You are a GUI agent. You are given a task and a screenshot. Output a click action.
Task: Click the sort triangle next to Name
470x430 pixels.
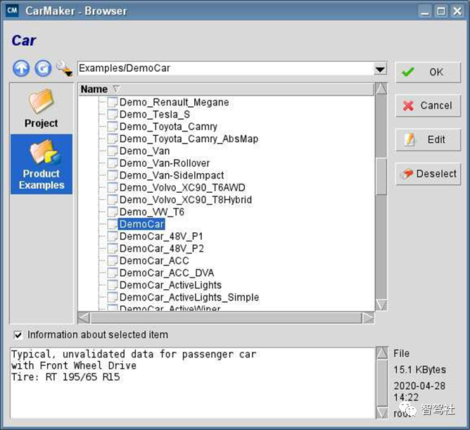coord(116,89)
